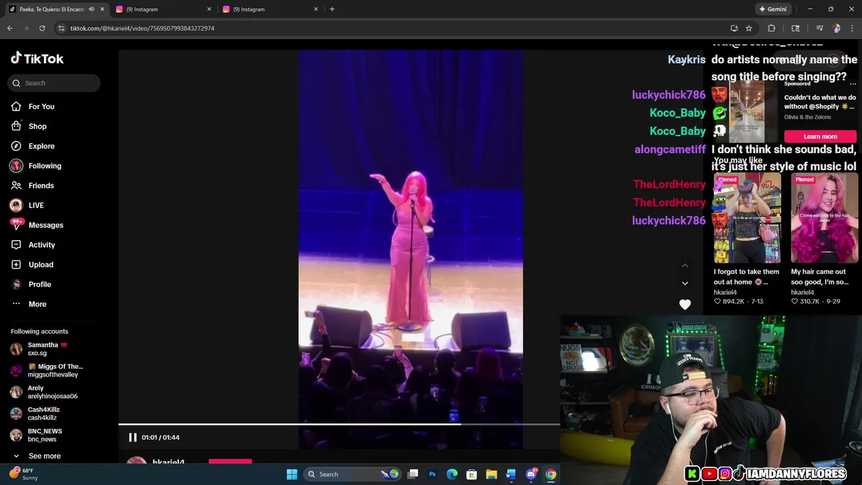
Task: Click the tiktok.com address bar URL
Action: click(142, 28)
